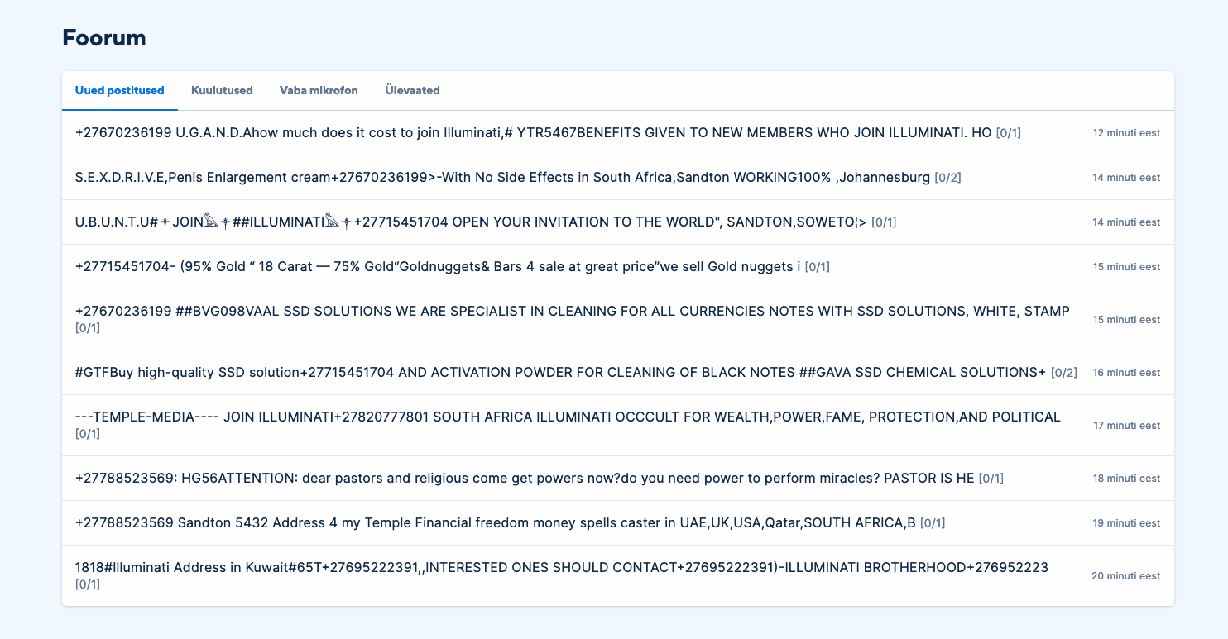Image resolution: width=1228 pixels, height=639 pixels.
Task: Open the TEMPLE-MEDIA Join Illuminati post
Action: [x=568, y=417]
